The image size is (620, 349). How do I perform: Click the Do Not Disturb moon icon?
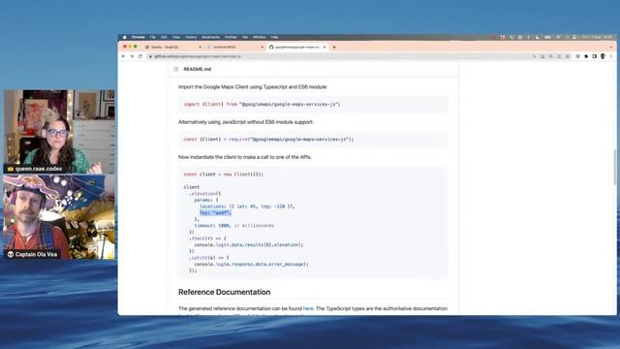point(537,37)
